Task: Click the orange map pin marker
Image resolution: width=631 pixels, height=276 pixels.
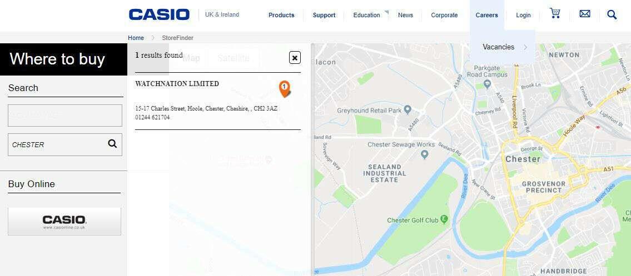Action: coord(285,88)
